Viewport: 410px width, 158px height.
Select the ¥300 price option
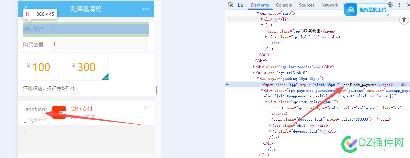pyautogui.click(x=86, y=66)
